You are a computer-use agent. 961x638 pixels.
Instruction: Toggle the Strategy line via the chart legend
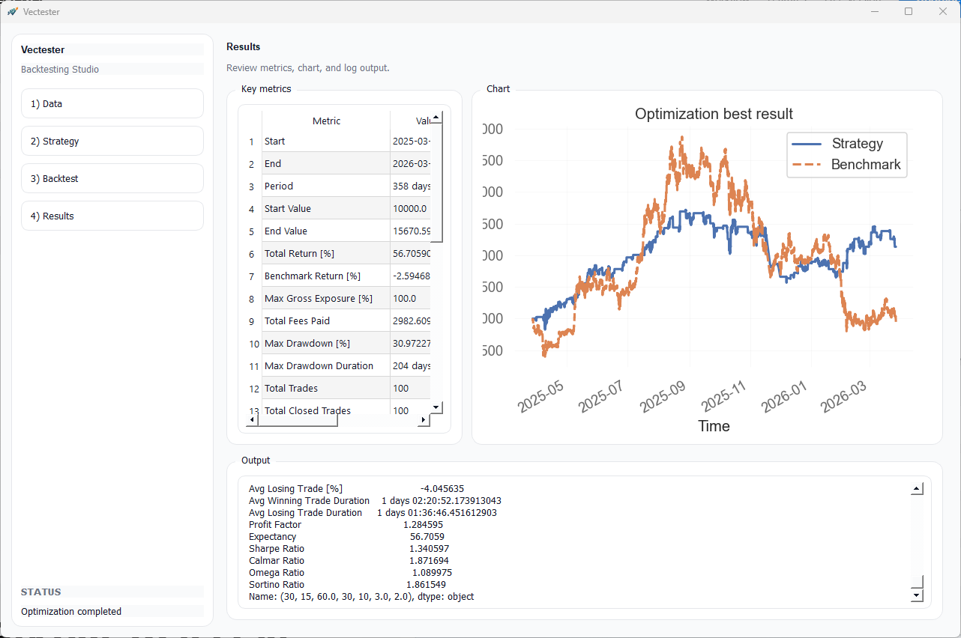click(x=857, y=143)
